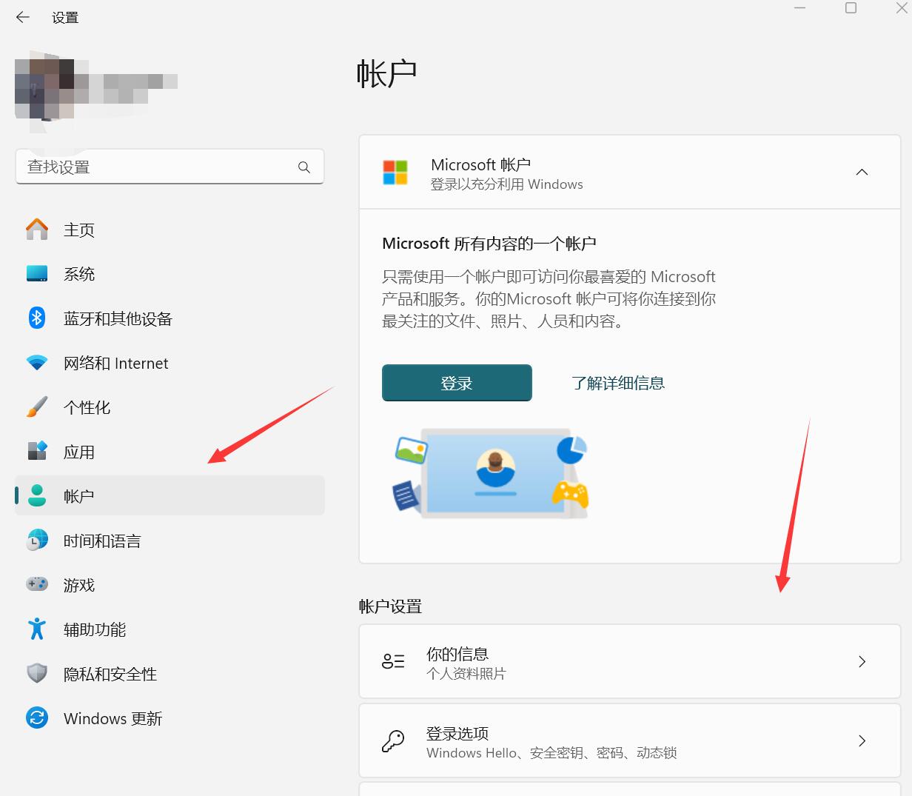Viewport: 912px width, 796px height.
Task: Click the Microsoft four-color logo icon
Action: click(x=395, y=173)
